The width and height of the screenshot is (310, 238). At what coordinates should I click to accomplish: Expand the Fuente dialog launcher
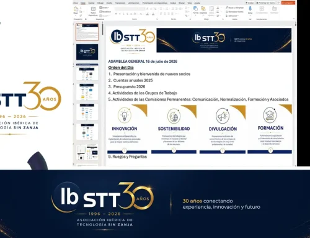point(157,19)
